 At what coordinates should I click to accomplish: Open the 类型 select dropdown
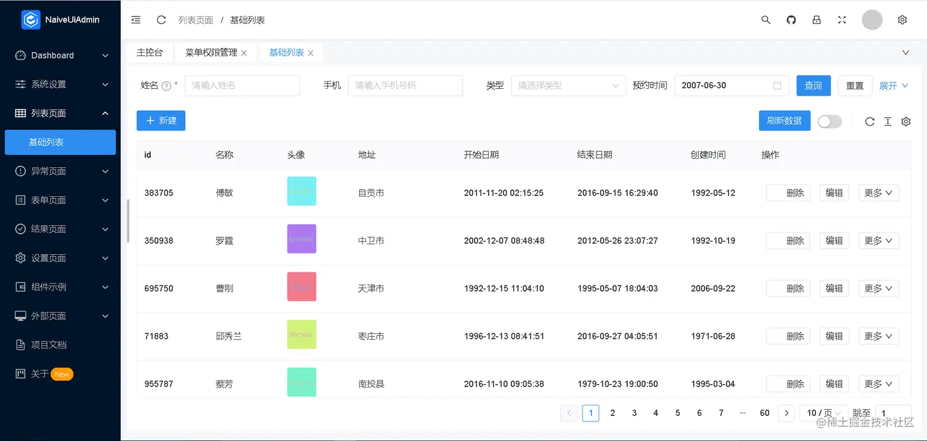coord(568,86)
